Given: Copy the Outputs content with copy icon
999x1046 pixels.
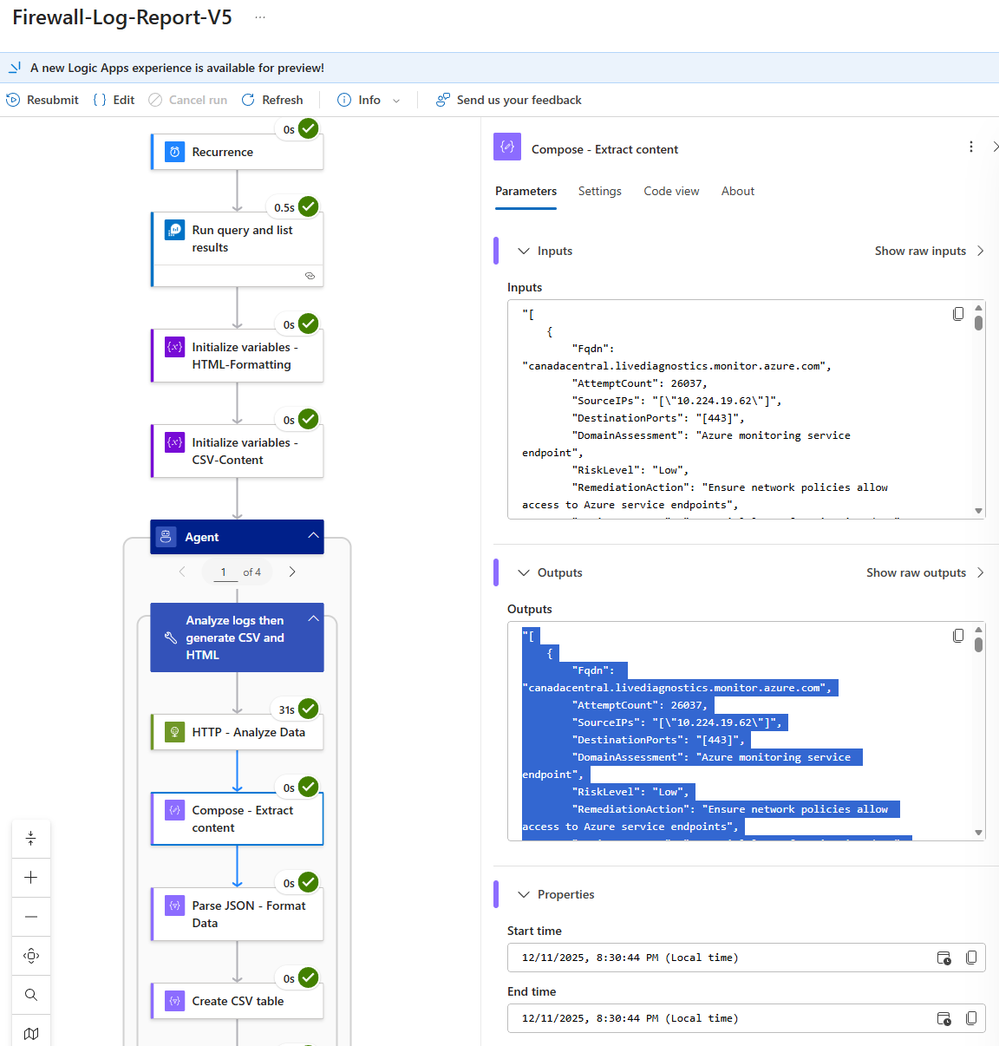Looking at the screenshot, I should click(x=958, y=636).
